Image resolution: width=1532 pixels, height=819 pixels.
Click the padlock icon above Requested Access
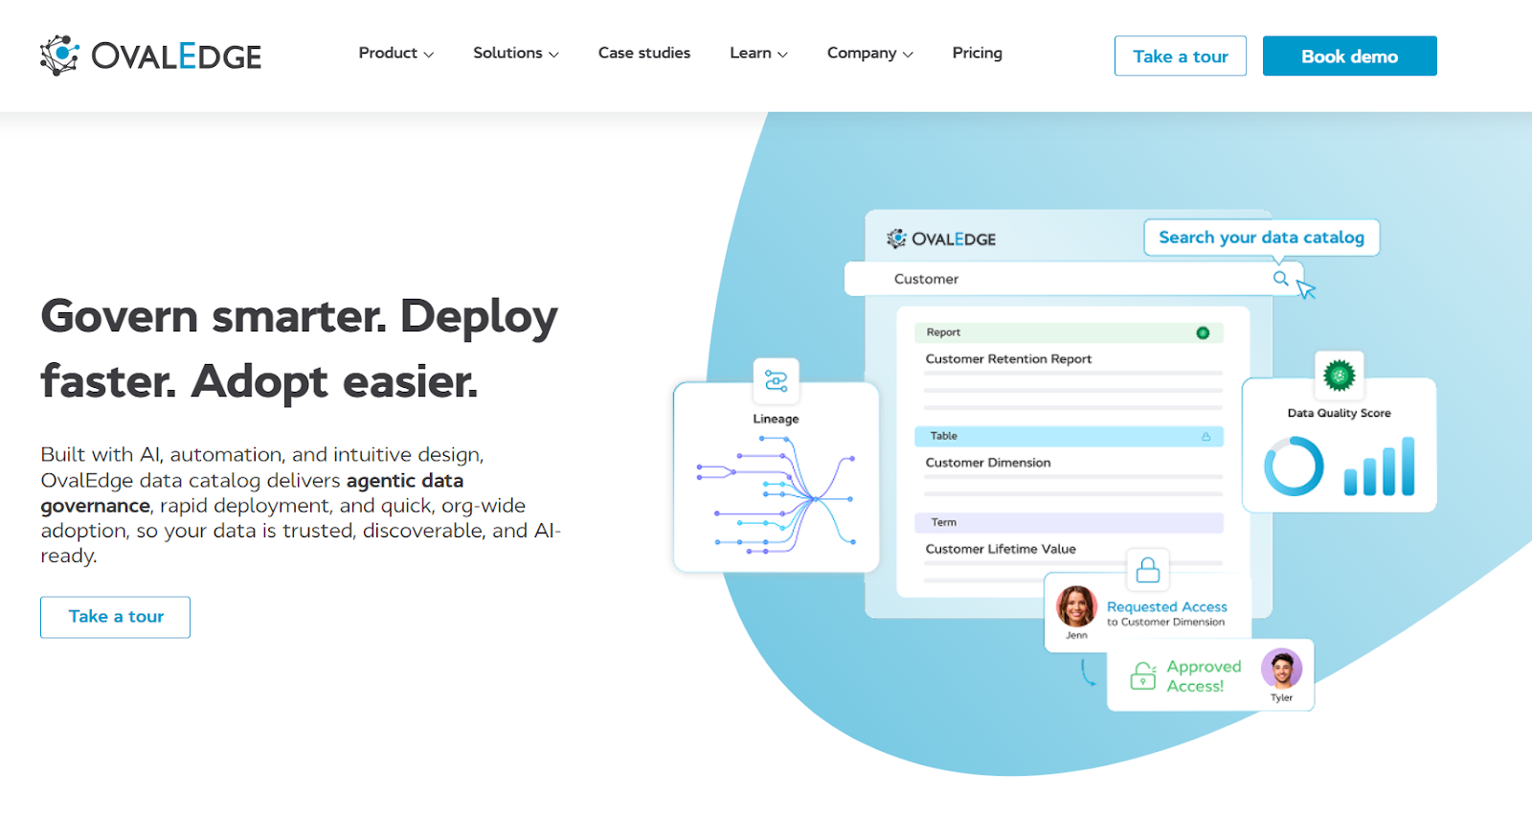click(x=1148, y=571)
